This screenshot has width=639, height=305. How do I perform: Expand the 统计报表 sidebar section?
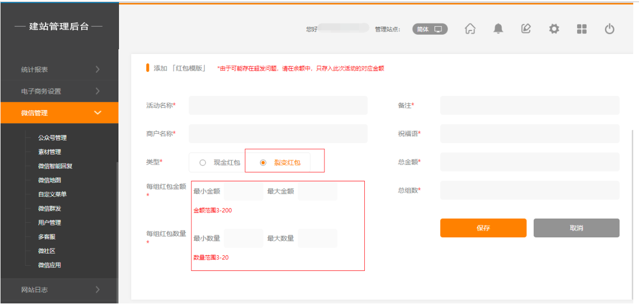point(59,69)
